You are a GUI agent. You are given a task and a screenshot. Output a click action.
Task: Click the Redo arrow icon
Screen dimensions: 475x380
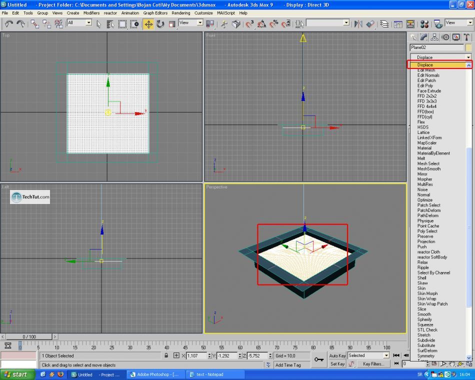(20, 24)
